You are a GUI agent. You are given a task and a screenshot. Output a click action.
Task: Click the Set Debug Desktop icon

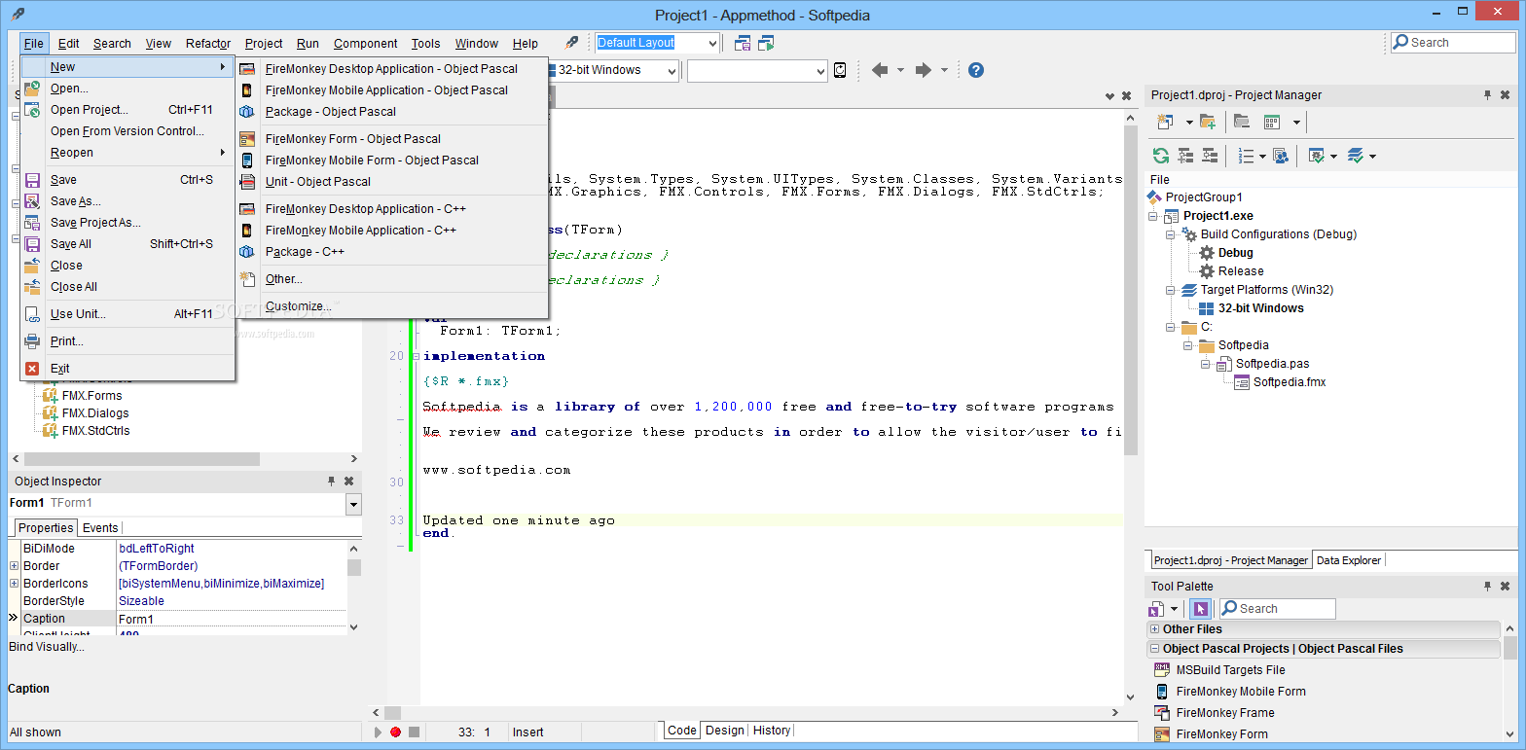tap(766, 43)
